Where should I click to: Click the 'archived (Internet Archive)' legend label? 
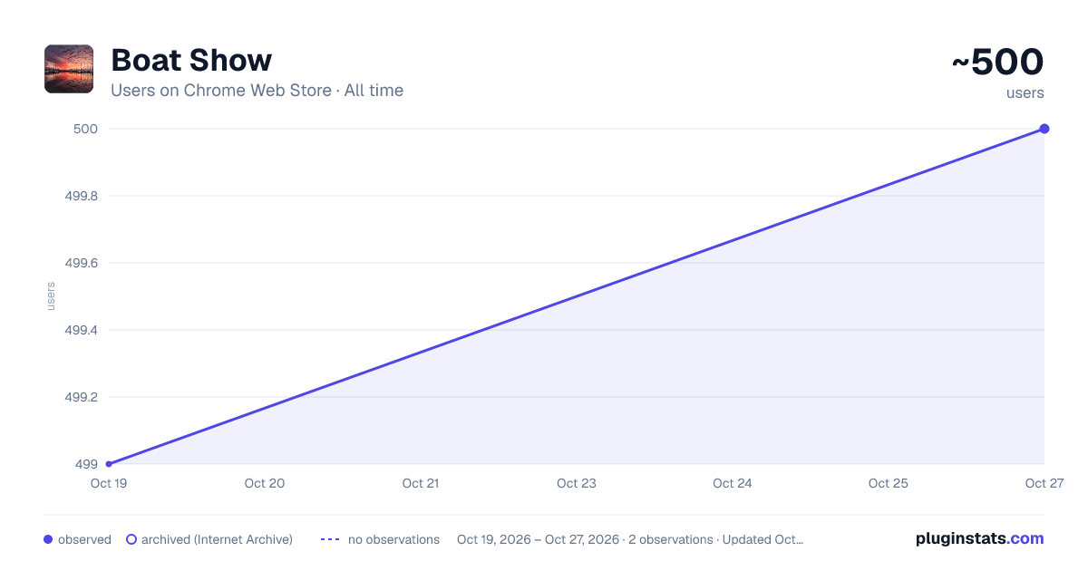click(217, 539)
